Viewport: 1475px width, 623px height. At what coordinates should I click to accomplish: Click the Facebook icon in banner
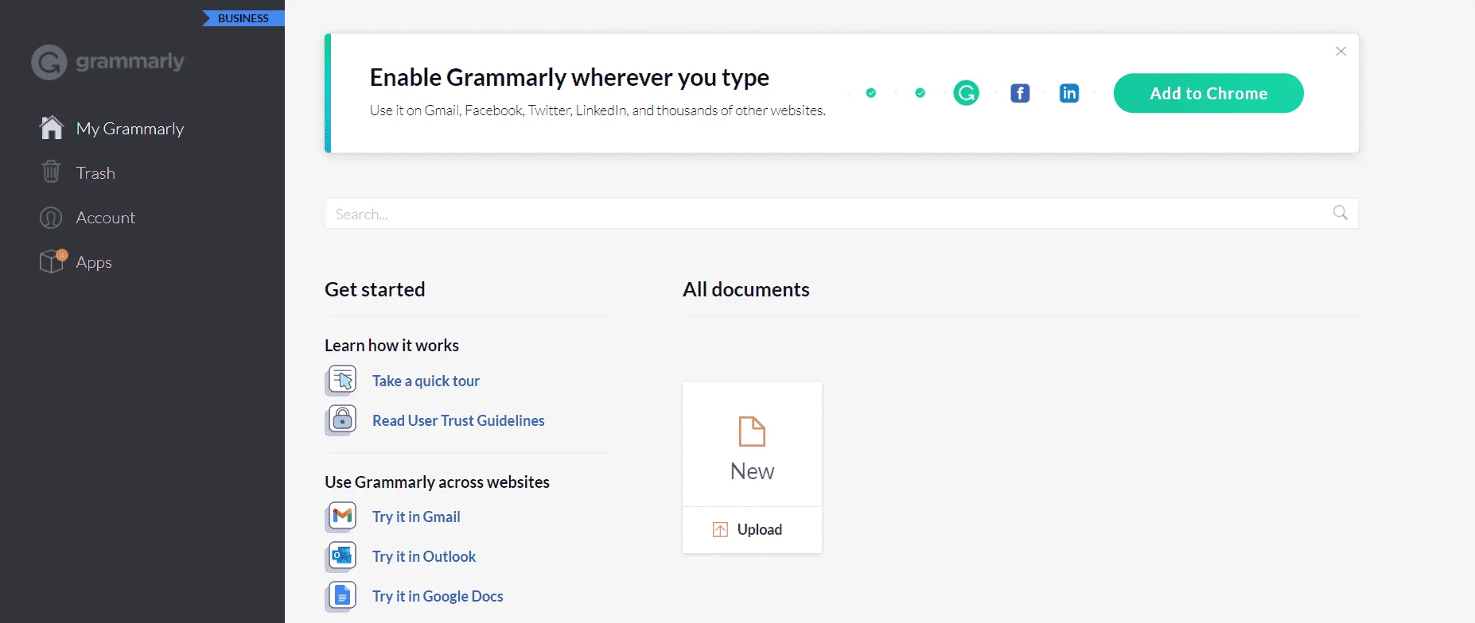[1020, 93]
